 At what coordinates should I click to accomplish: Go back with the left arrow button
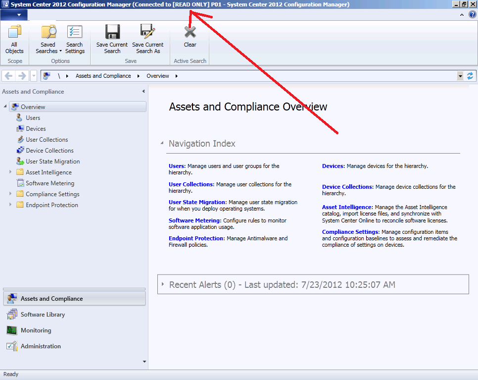8,76
